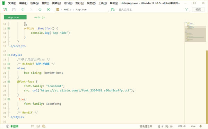This screenshot has height=129, width=208.
Task: Click the alicdn font URL on line 25
Action: tap(85, 90)
